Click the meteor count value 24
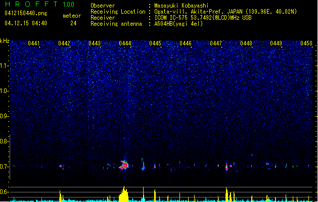 (73, 23)
